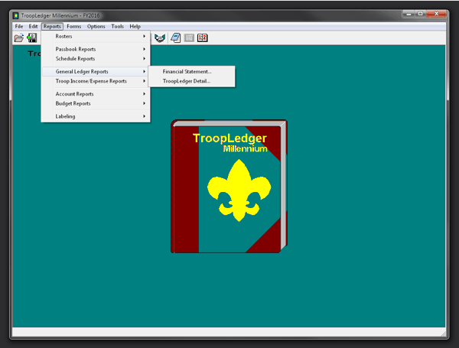Click the blue notepad toolbar icon
The width and height of the screenshot is (459, 348).
coord(176,38)
